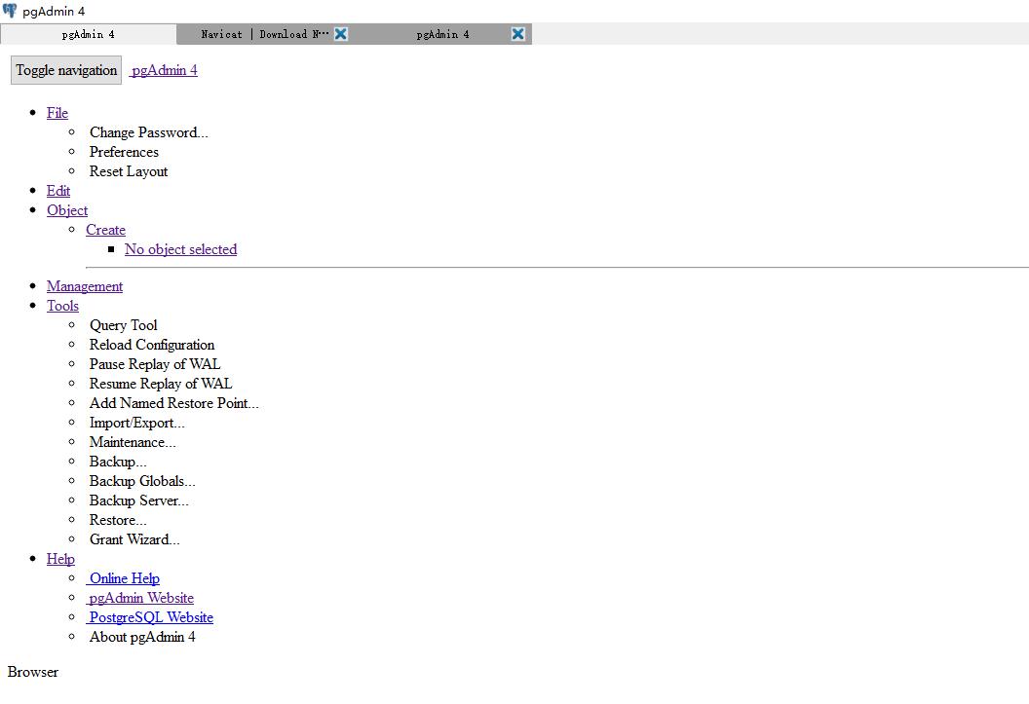Visit the pgAdmin Website link
This screenshot has width=1029, height=704.
point(139,599)
